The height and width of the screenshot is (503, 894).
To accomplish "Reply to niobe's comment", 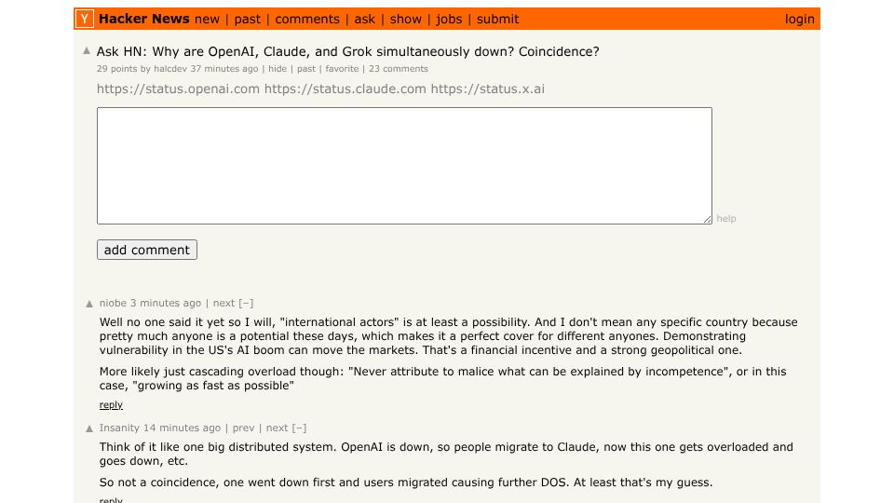I will tap(111, 404).
